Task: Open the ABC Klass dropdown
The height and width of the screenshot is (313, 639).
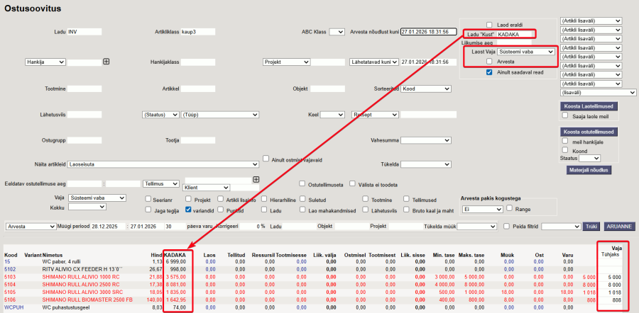Action: click(x=337, y=32)
